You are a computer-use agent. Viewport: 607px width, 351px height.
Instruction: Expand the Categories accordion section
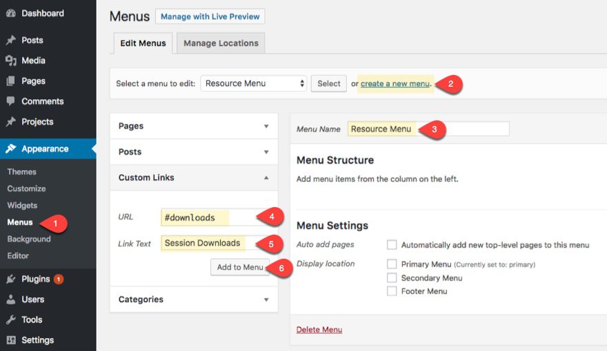click(193, 299)
